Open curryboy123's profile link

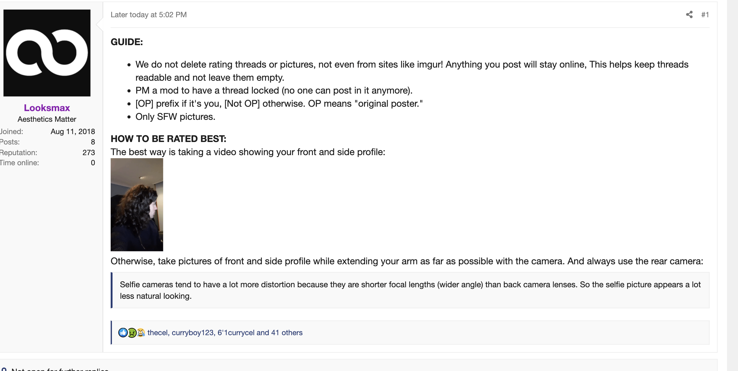pyautogui.click(x=193, y=332)
